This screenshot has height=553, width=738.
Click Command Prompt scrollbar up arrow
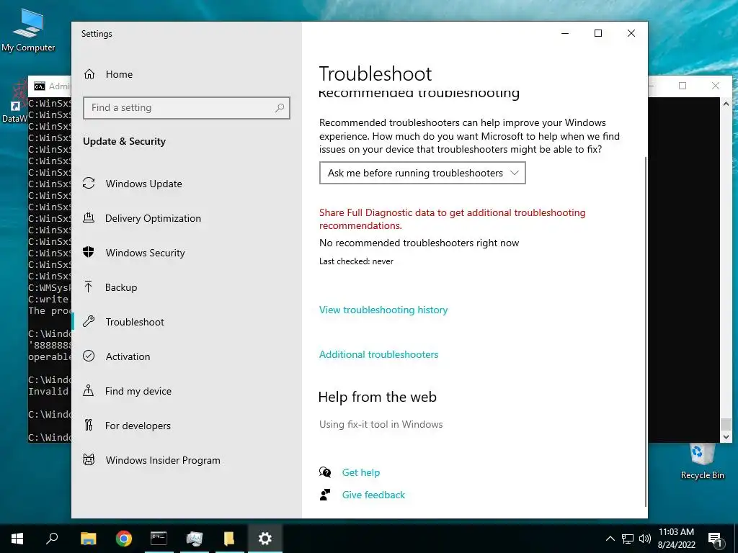726,104
